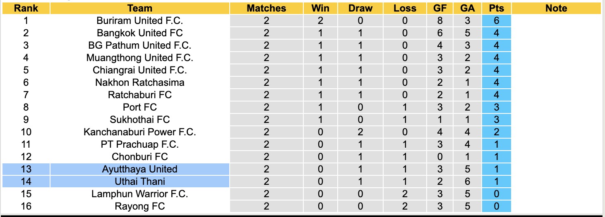The height and width of the screenshot is (217, 605).
Task: Select the Matches column header
Action: click(266, 8)
